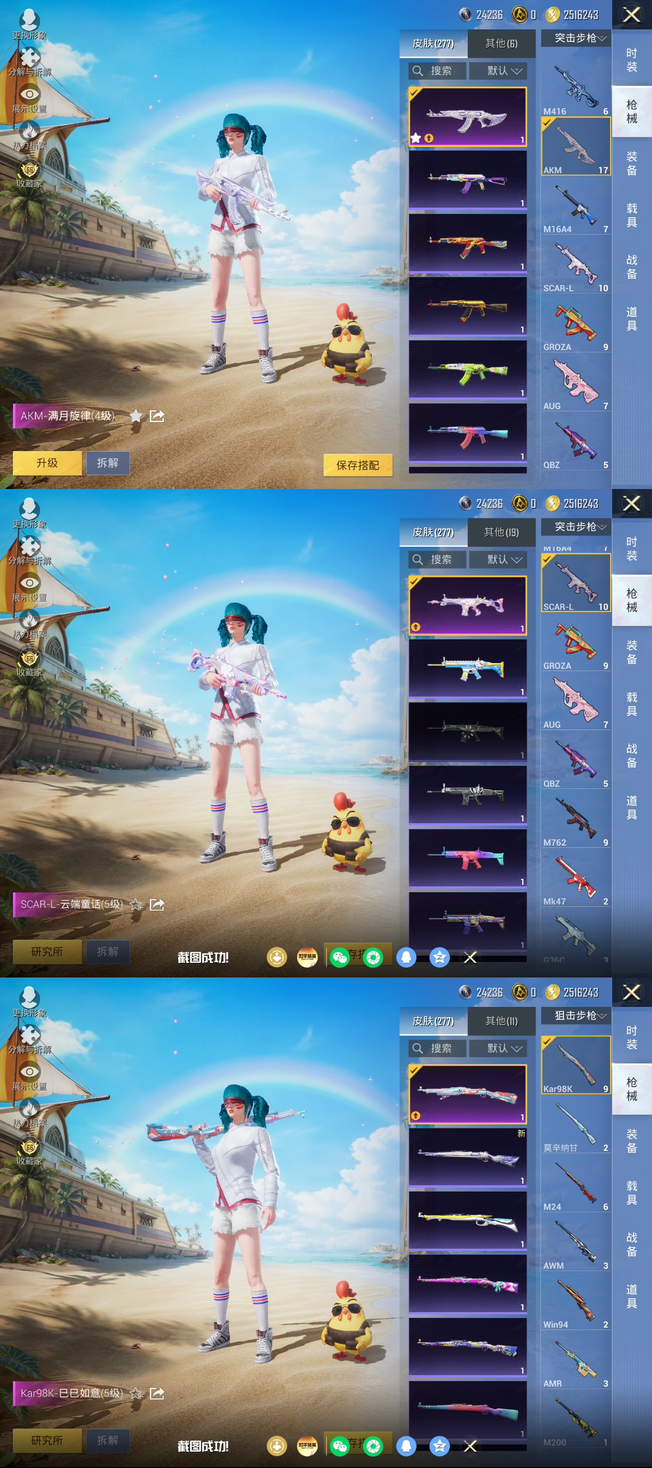Image resolution: width=652 pixels, height=1468 pixels.
Task: Switch to the 其他(11) tab
Action: [501, 1021]
